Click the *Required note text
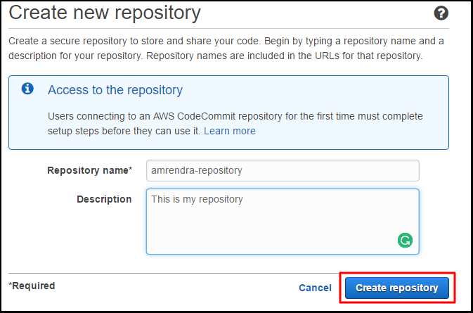 [x=32, y=286]
